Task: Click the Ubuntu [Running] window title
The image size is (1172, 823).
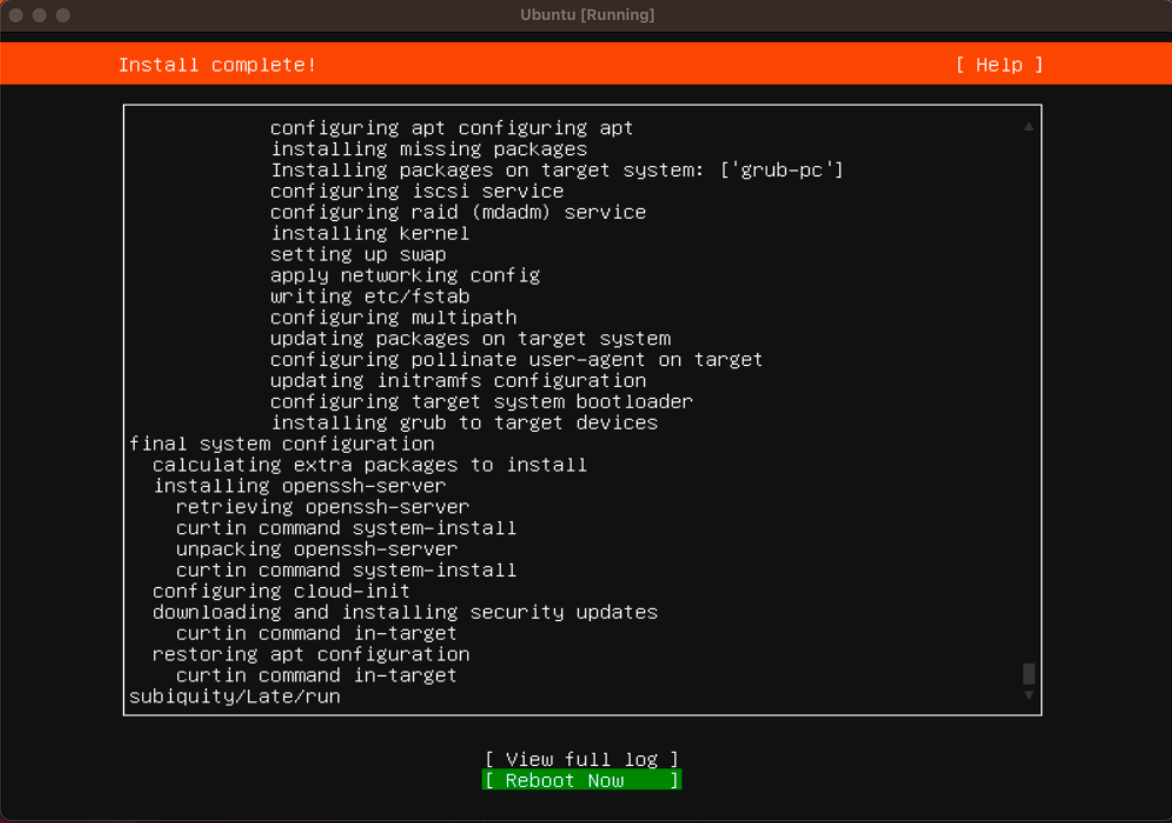Action: point(587,15)
